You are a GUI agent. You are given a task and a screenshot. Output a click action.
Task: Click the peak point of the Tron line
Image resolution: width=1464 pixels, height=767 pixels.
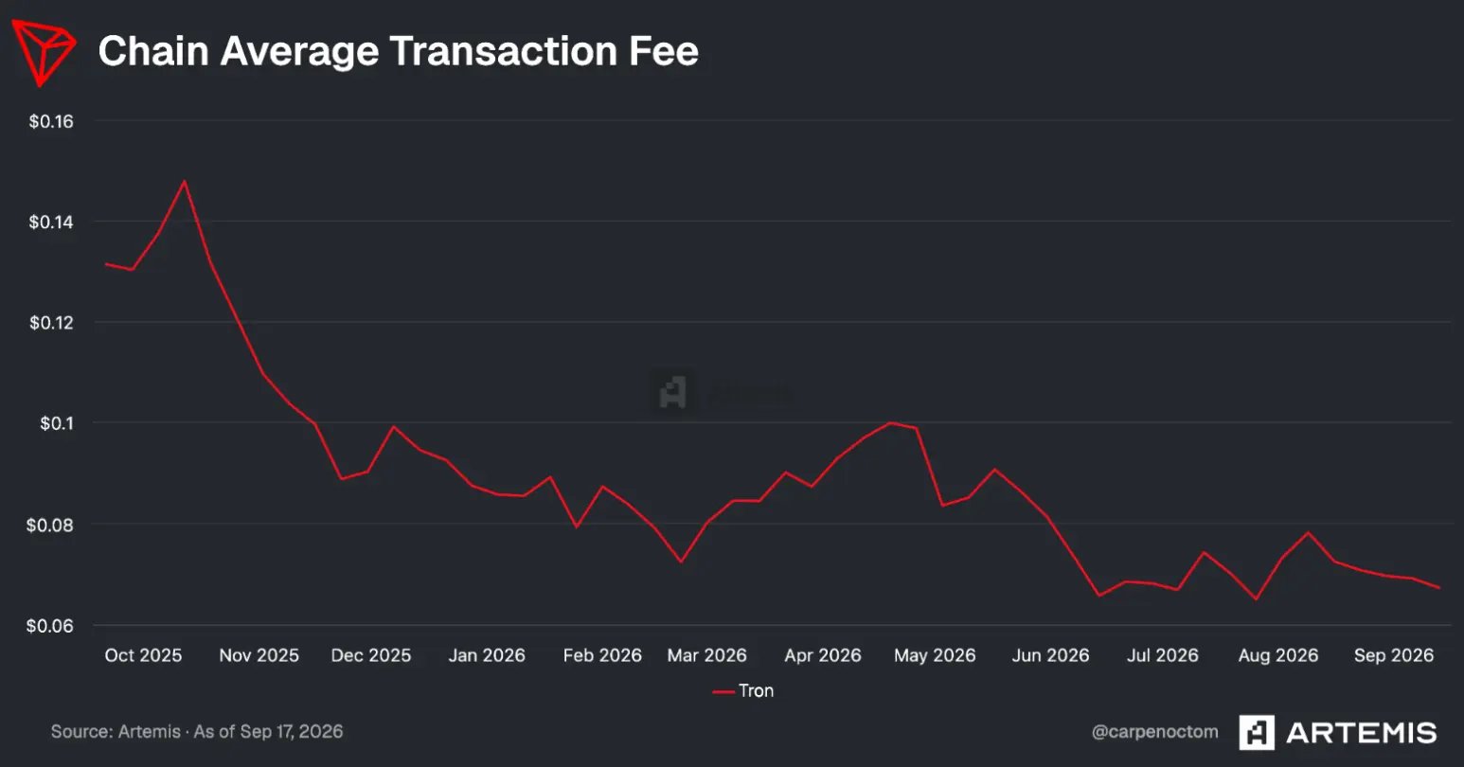[x=184, y=181]
